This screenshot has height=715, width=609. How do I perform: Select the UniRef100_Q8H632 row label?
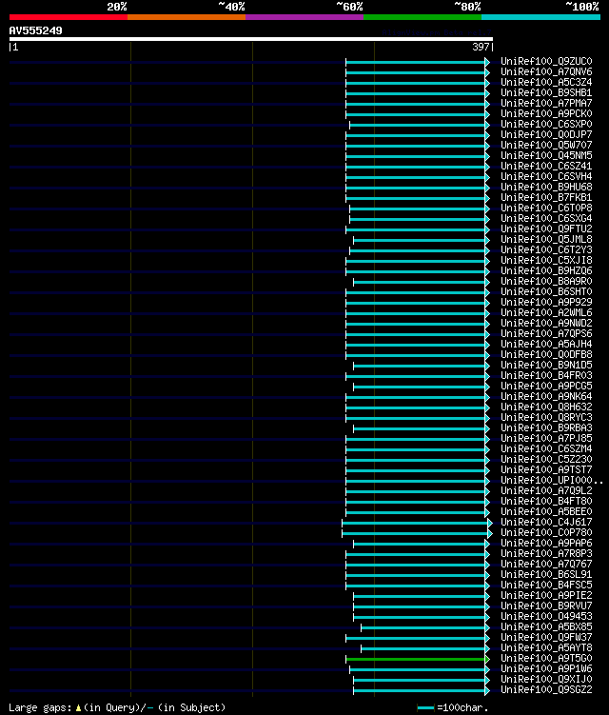click(x=546, y=407)
